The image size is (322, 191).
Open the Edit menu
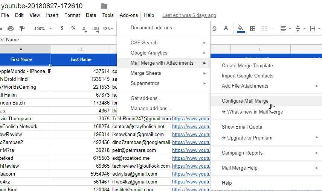(19, 15)
